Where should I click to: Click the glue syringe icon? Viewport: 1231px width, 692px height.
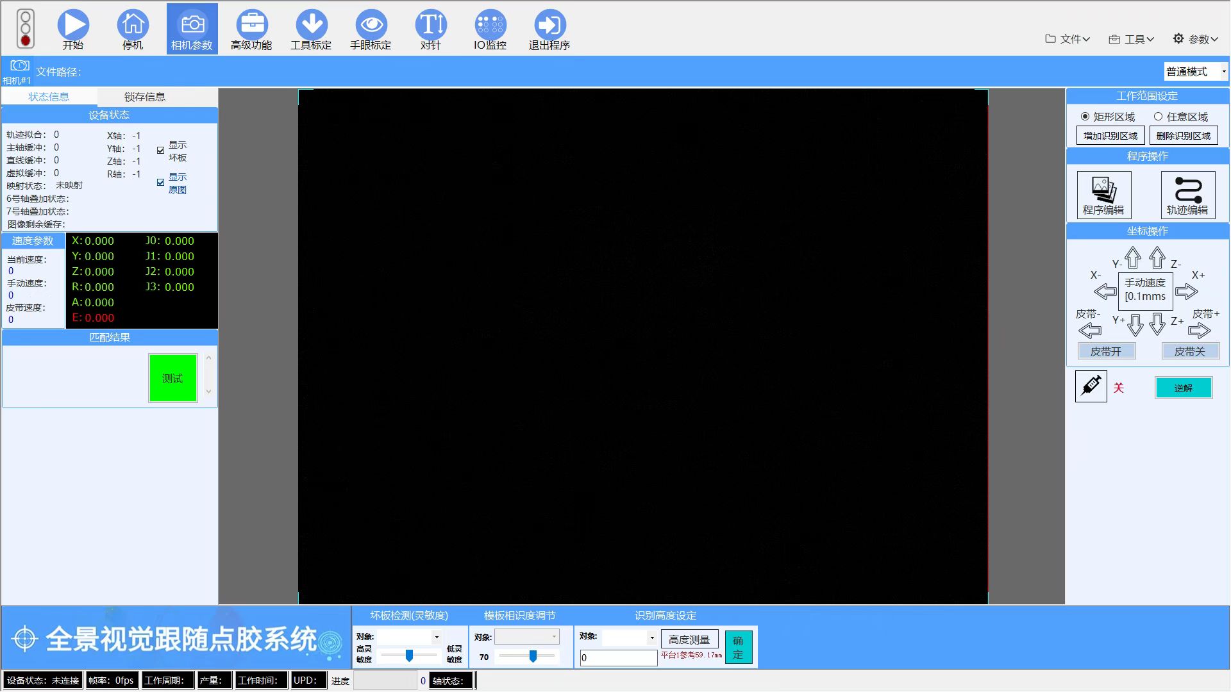point(1091,387)
